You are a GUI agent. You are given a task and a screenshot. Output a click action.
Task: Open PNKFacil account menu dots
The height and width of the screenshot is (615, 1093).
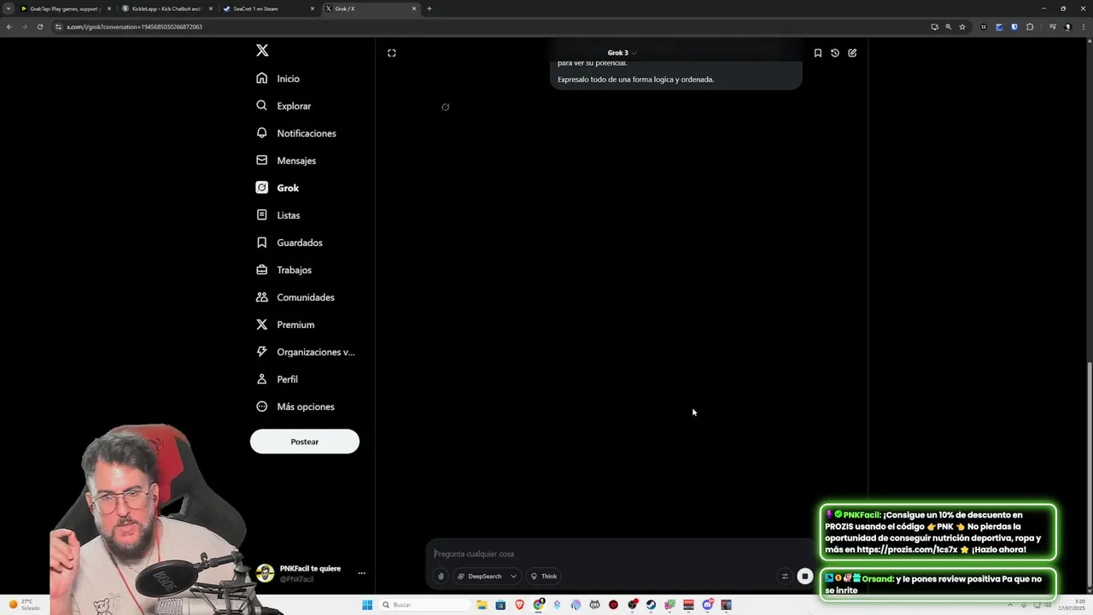[x=361, y=573]
